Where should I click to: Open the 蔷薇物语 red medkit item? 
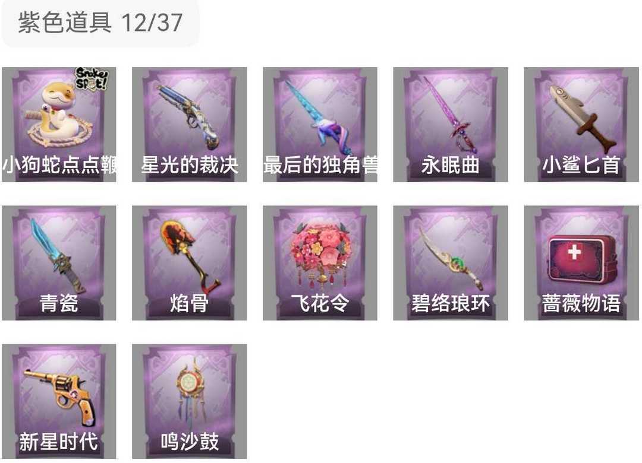click(x=581, y=263)
